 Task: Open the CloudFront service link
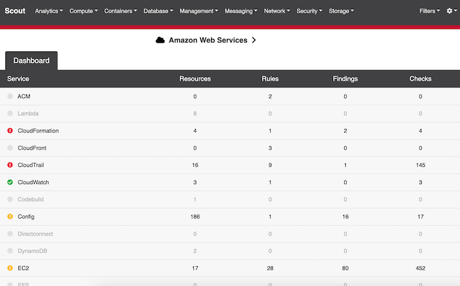point(32,148)
